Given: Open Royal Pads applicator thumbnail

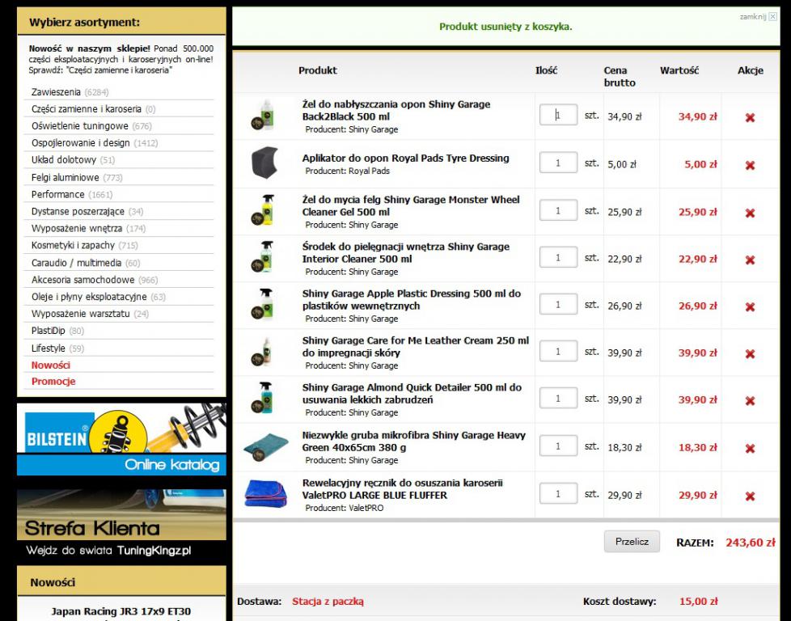Looking at the screenshot, I should click(x=264, y=163).
